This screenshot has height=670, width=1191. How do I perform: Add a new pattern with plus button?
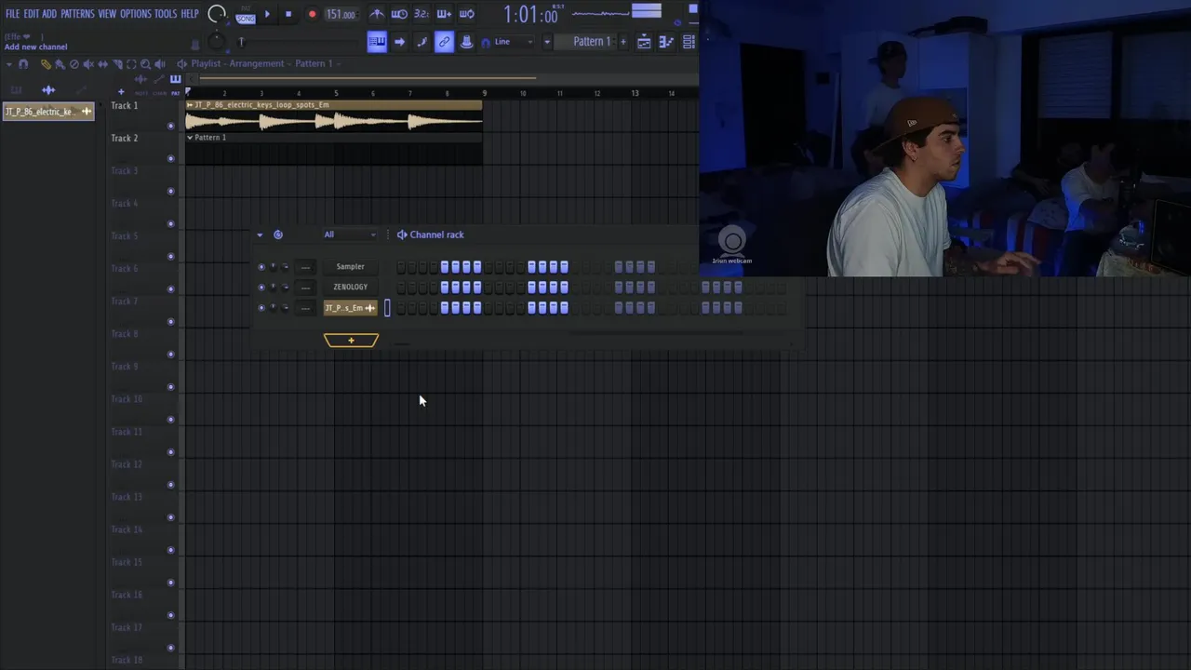(623, 42)
